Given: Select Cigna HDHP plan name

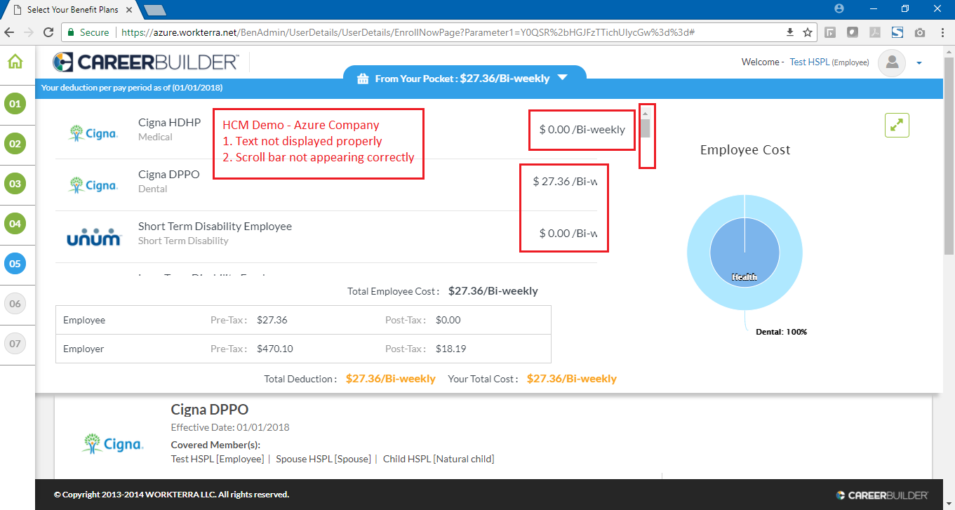Looking at the screenshot, I should (x=169, y=122).
